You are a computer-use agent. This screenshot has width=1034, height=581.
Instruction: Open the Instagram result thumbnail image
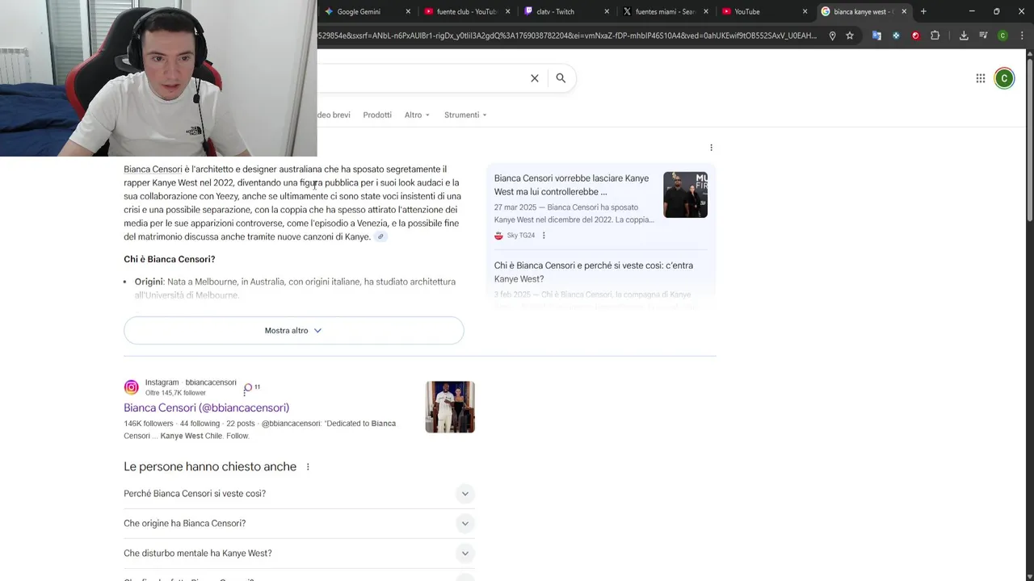click(x=450, y=407)
